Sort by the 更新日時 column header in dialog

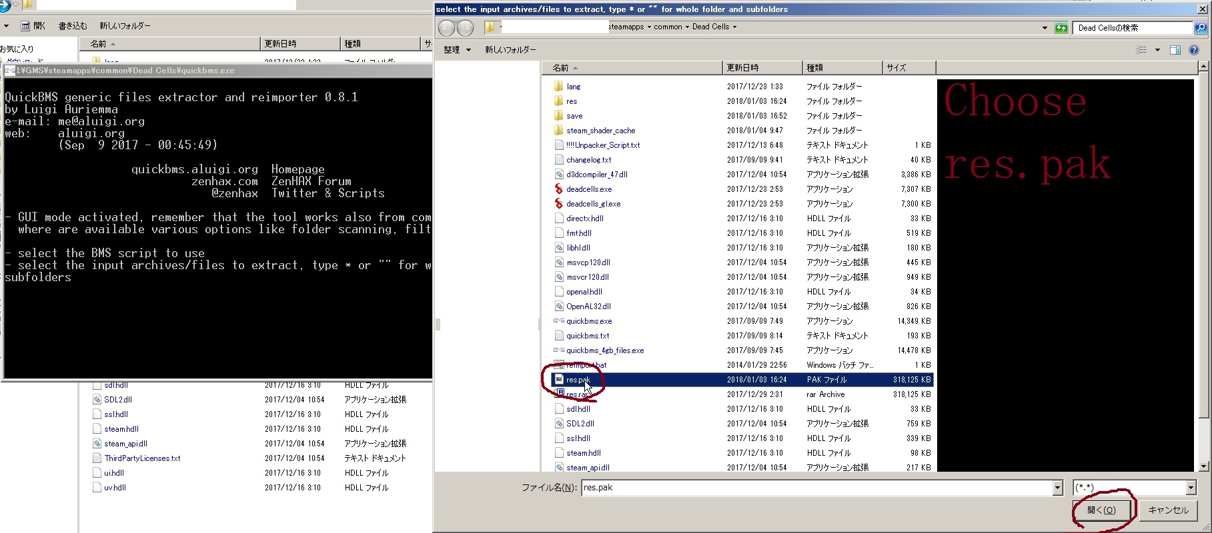762,68
